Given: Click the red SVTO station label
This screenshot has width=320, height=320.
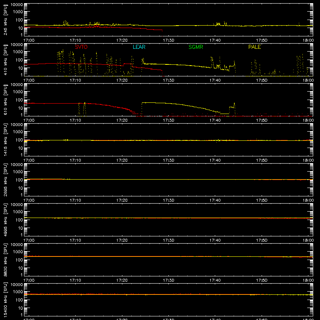Looking at the screenshot, I should click(x=81, y=47).
